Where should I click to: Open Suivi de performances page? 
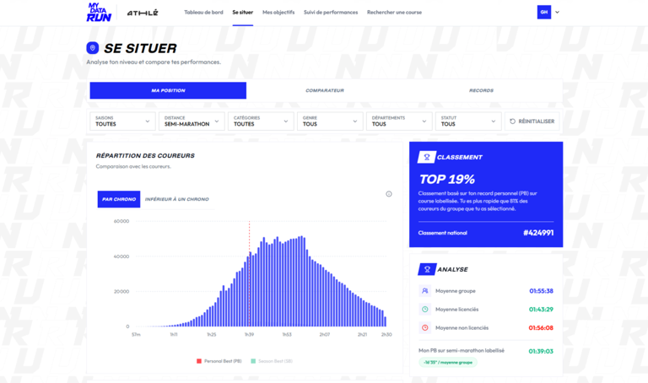331,13
